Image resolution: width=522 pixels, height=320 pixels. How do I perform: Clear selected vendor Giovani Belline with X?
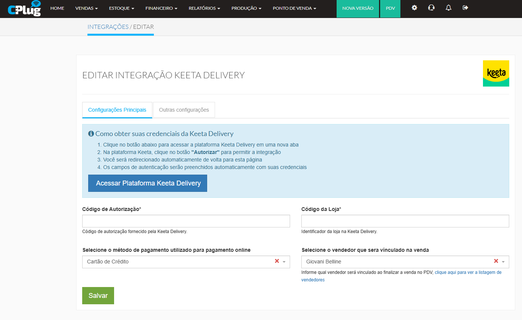tap(496, 261)
